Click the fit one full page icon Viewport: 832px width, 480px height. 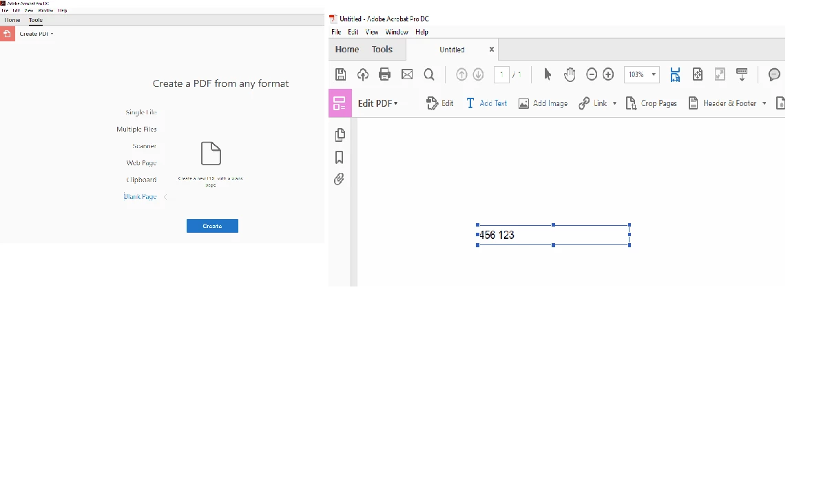coord(697,74)
